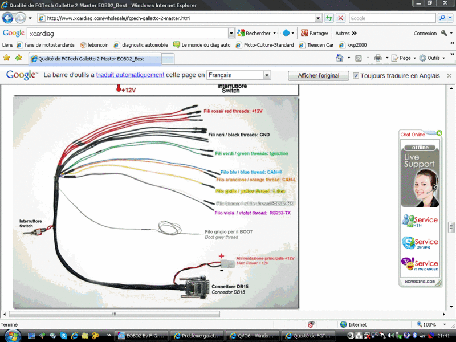Click the green Refresh page icon
Viewport: 456px width, 342px height.
click(329, 18)
